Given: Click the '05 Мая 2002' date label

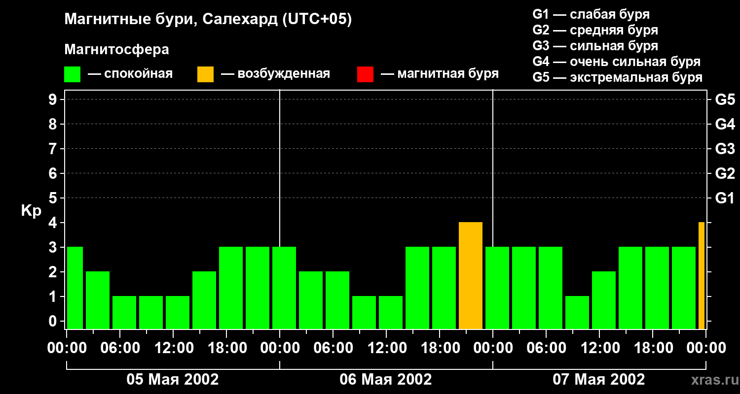Looking at the screenshot, I should [x=173, y=379].
